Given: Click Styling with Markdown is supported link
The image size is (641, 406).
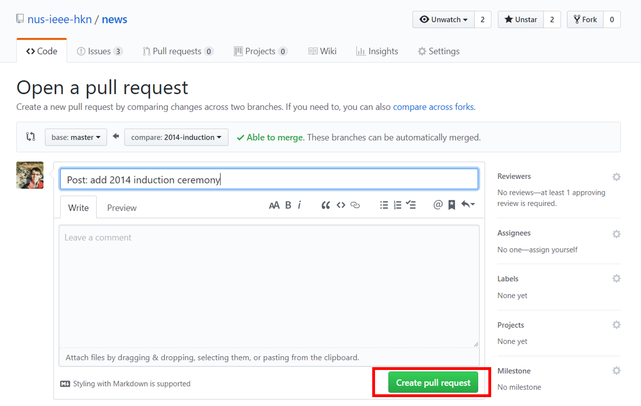Looking at the screenshot, I should point(132,384).
